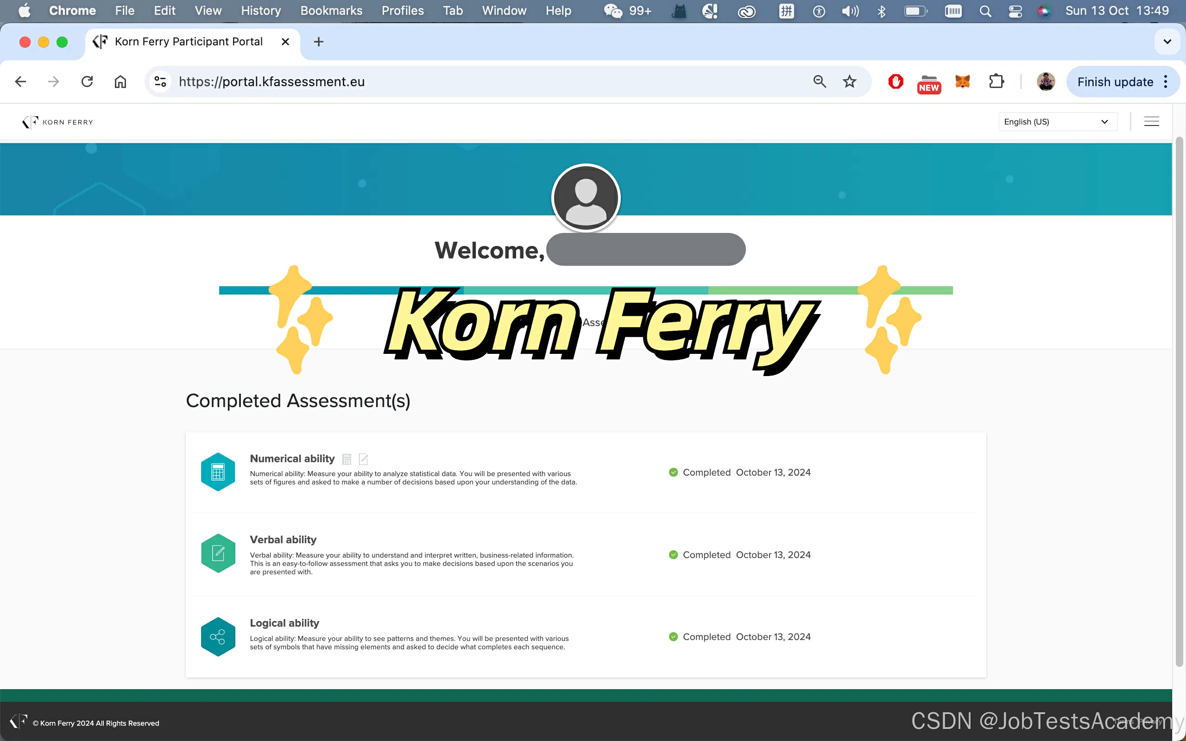This screenshot has width=1186, height=741.
Task: Click the MetaMask fox extension icon
Action: [963, 82]
